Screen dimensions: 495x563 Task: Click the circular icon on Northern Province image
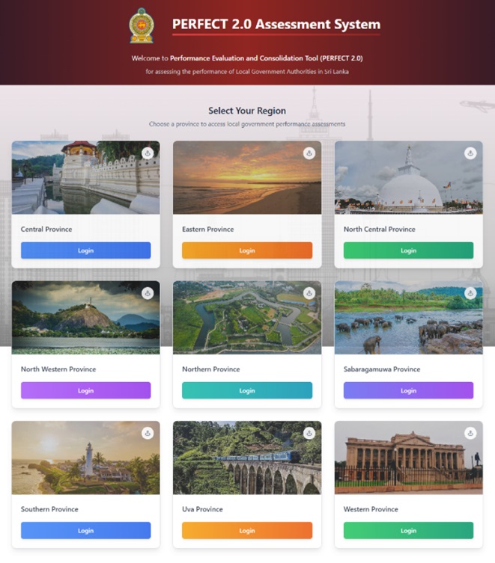coord(309,293)
